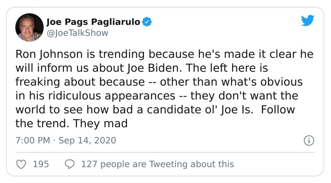Screen dimensions: 331x183
Task: Click the Sep 14, 2020 date
Action: pos(88,140)
